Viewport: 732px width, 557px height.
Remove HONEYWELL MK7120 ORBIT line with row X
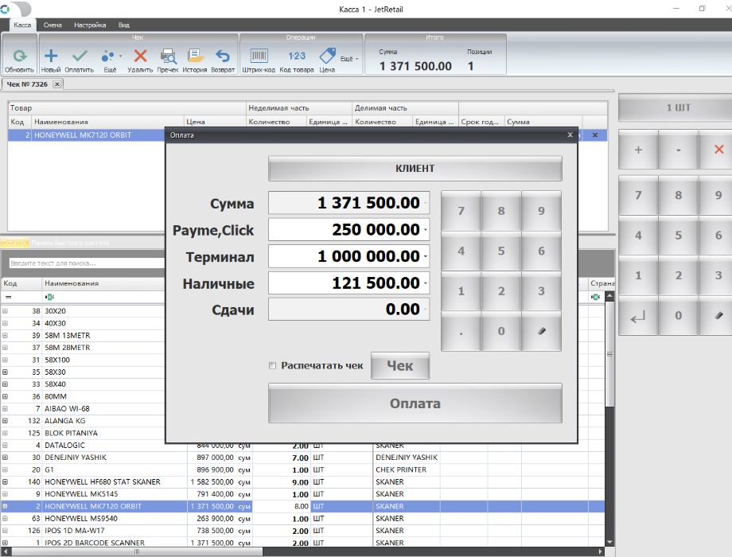tap(595, 135)
